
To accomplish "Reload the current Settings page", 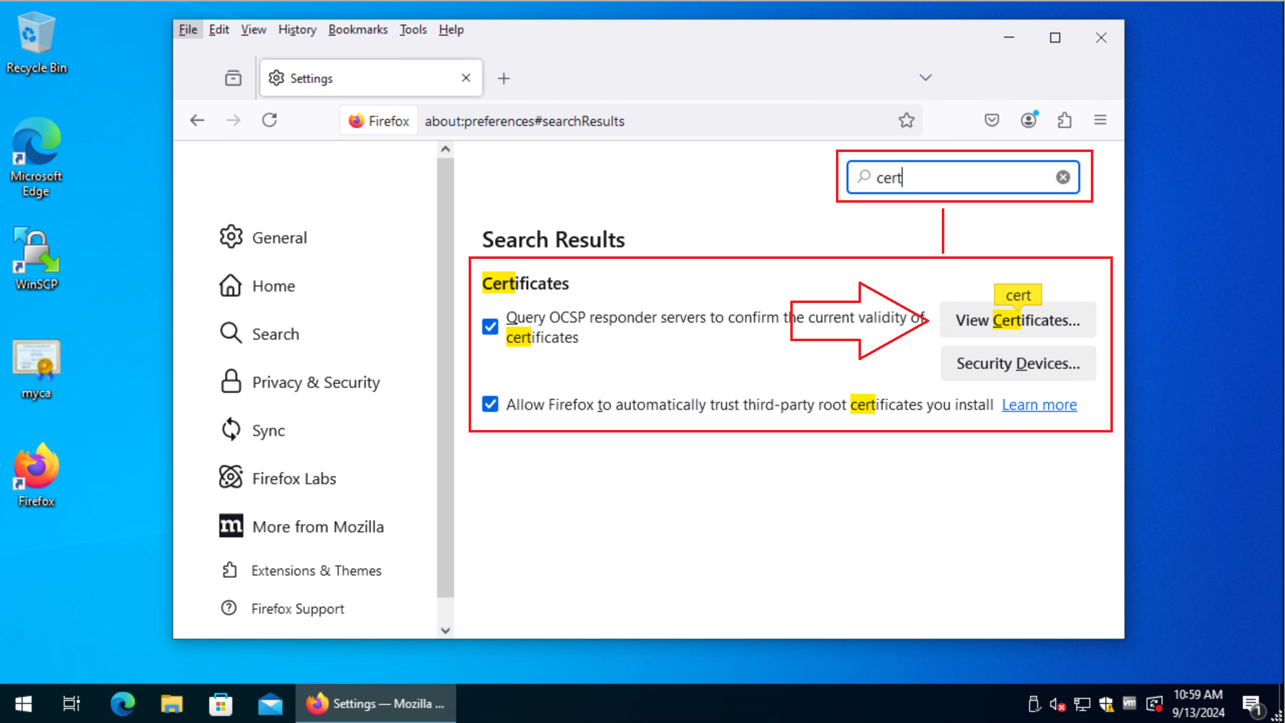I will (270, 120).
